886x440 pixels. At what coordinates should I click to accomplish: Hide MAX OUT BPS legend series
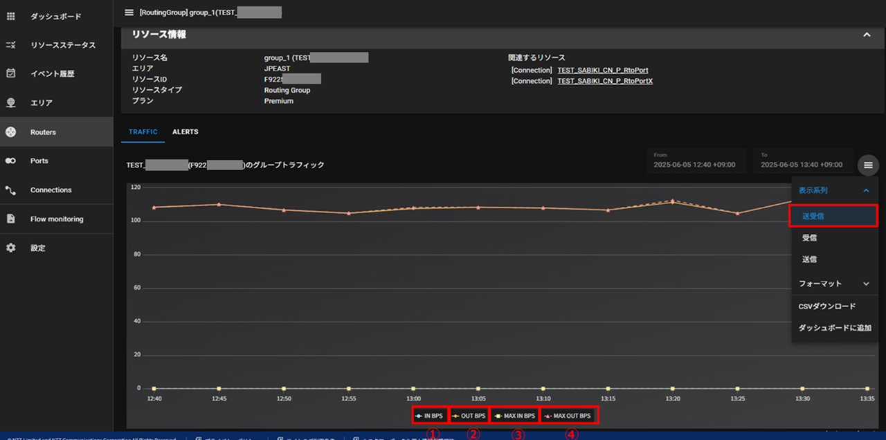click(568, 416)
